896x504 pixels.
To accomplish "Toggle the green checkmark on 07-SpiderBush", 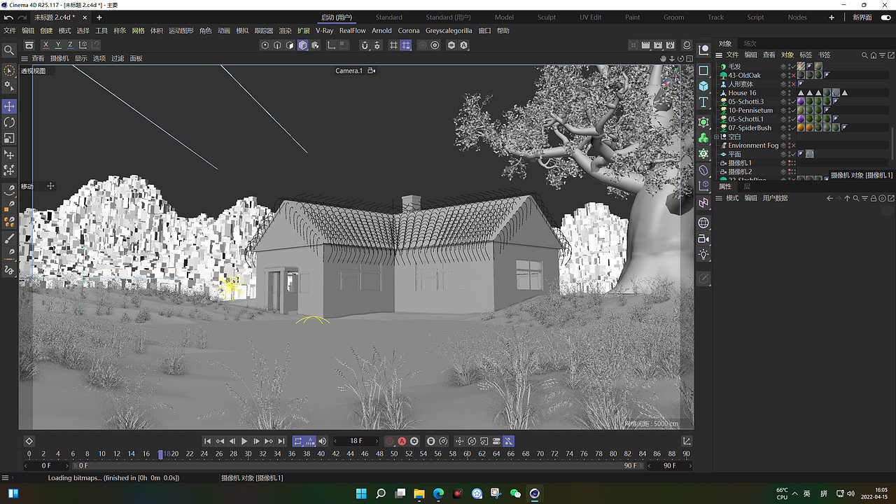I will (793, 128).
